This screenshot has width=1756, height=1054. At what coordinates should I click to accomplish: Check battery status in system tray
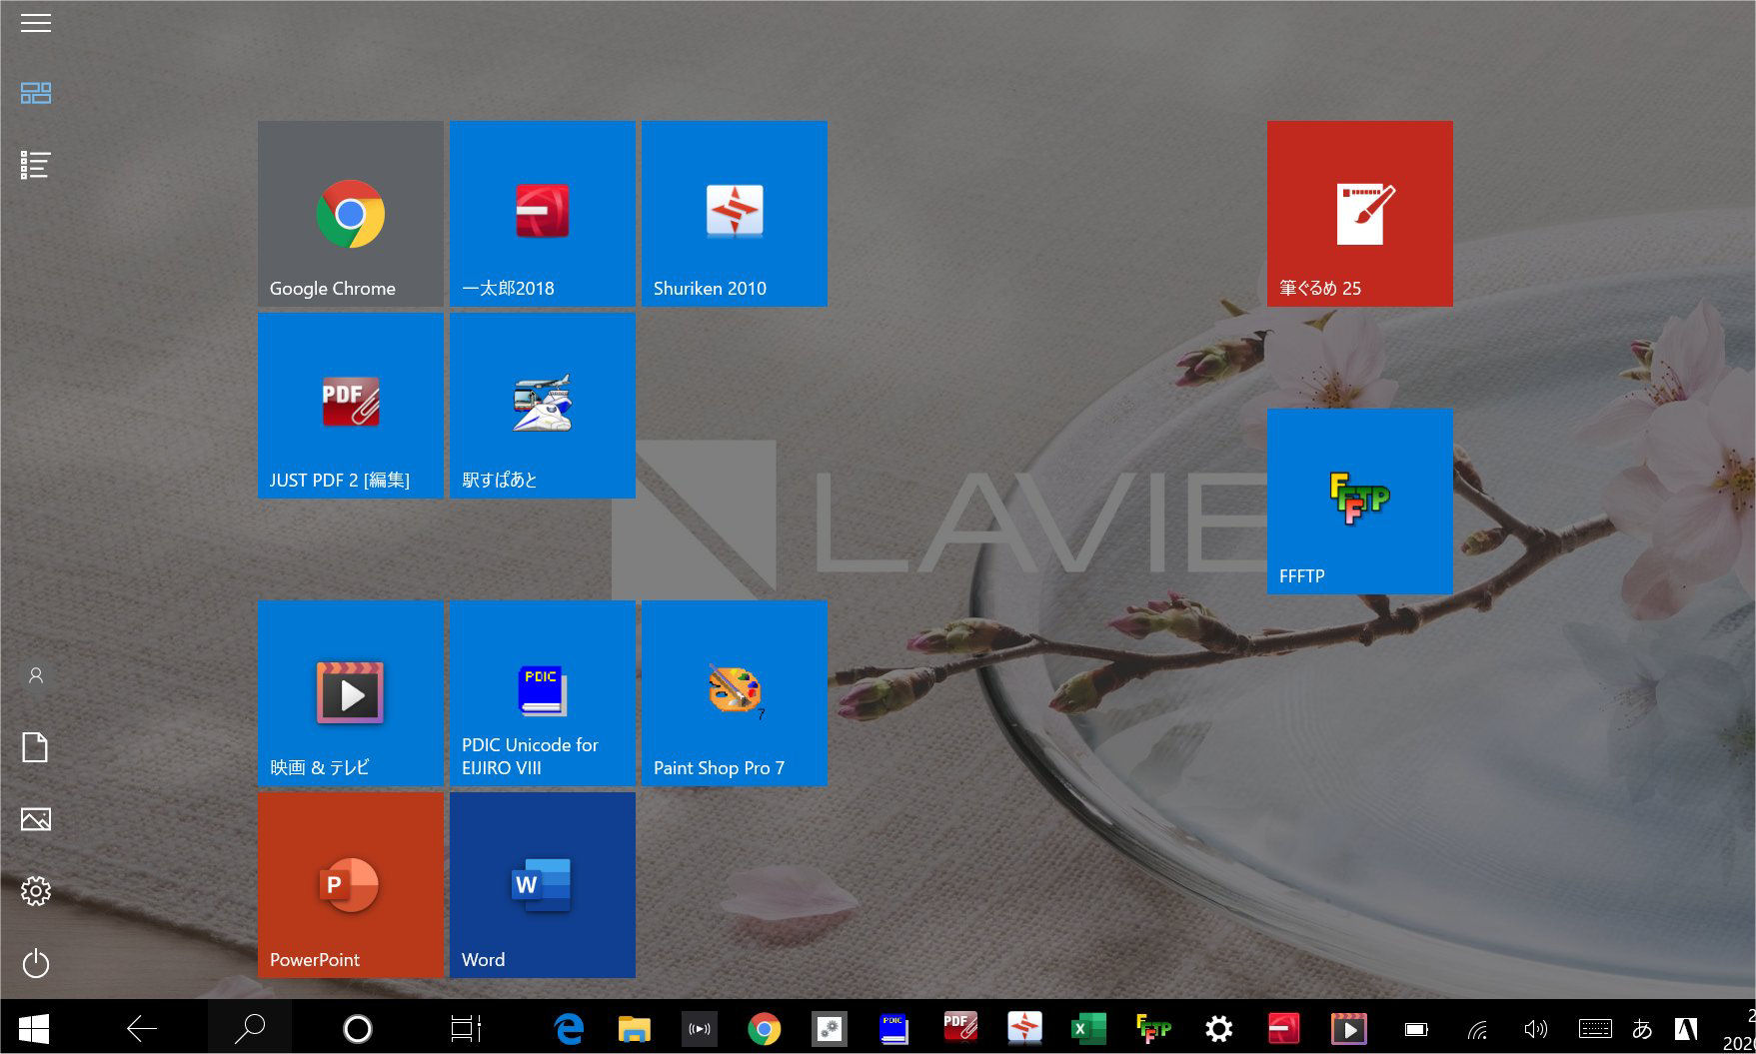click(x=1416, y=1029)
